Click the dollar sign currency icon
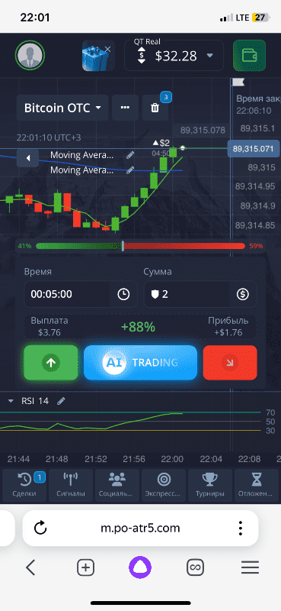This screenshot has width=281, height=611. pyautogui.click(x=242, y=294)
